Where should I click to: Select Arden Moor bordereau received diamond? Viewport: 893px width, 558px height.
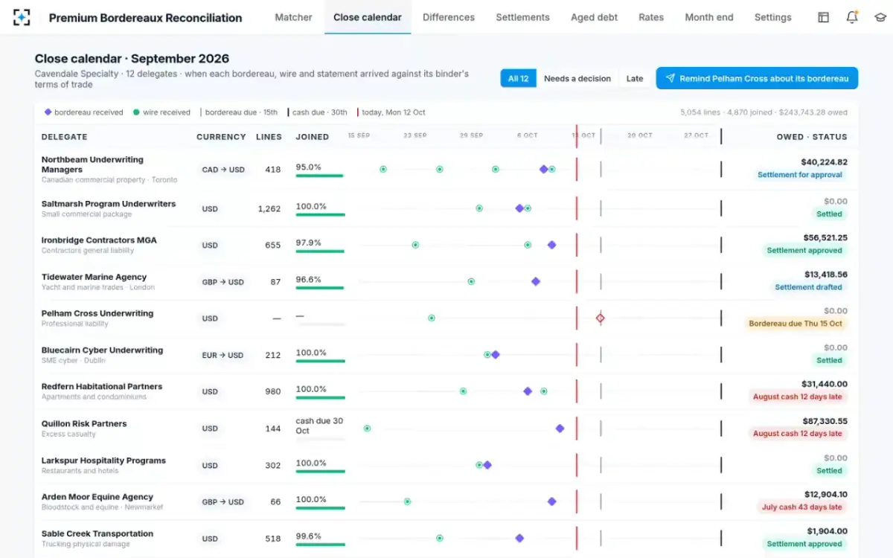coord(551,501)
